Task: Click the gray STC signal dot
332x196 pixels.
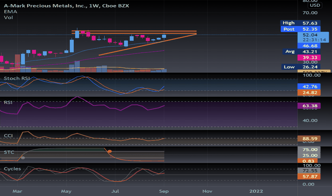Action: pos(23,158)
